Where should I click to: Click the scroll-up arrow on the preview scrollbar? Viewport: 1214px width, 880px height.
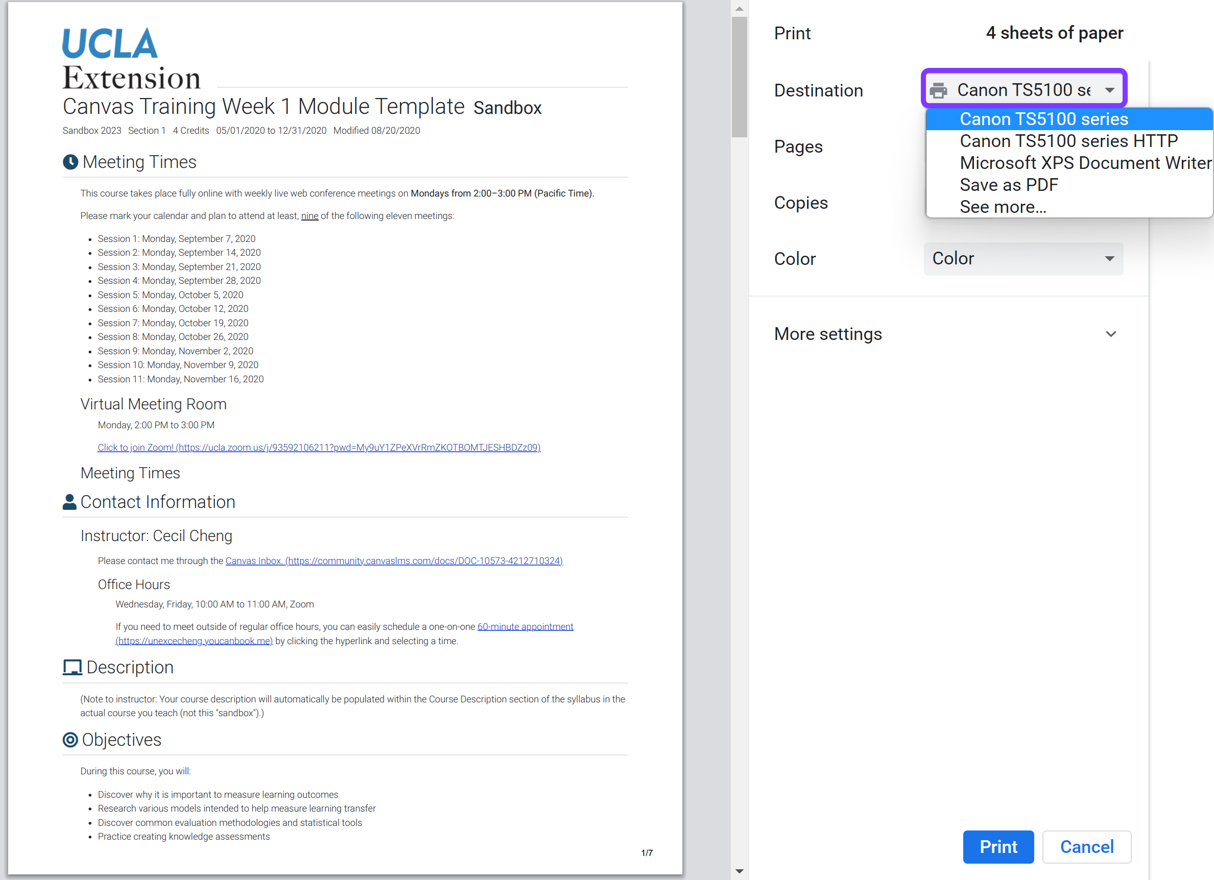tap(739, 8)
